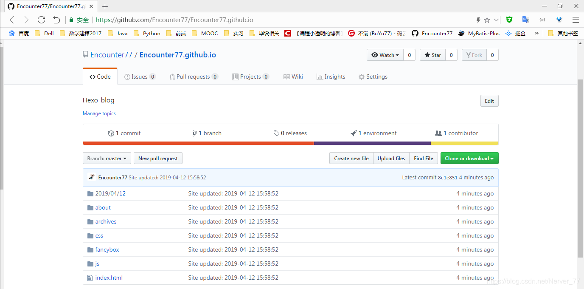
Task: Open the repository Settings tab
Action: 373,76
